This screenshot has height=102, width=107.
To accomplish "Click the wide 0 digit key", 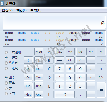I will (65, 95).
